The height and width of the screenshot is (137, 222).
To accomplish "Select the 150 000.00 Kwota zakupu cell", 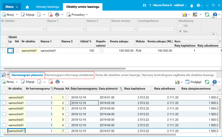I will pos(121,51).
